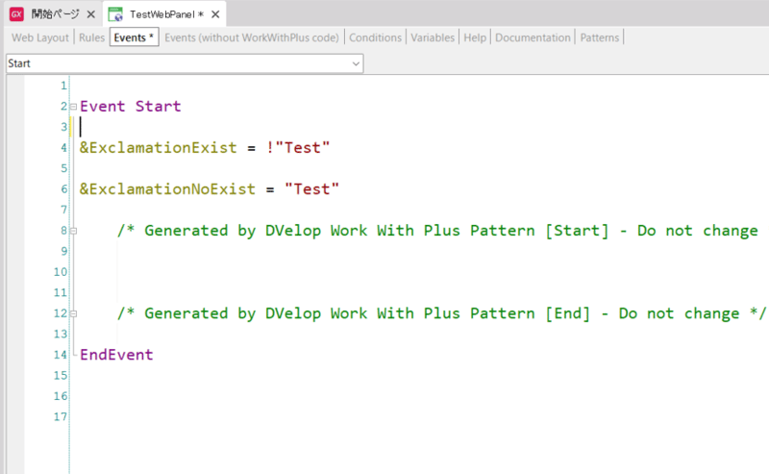Collapse the fold marker at line 8
This screenshot has width=769, height=474.
pos(73,232)
